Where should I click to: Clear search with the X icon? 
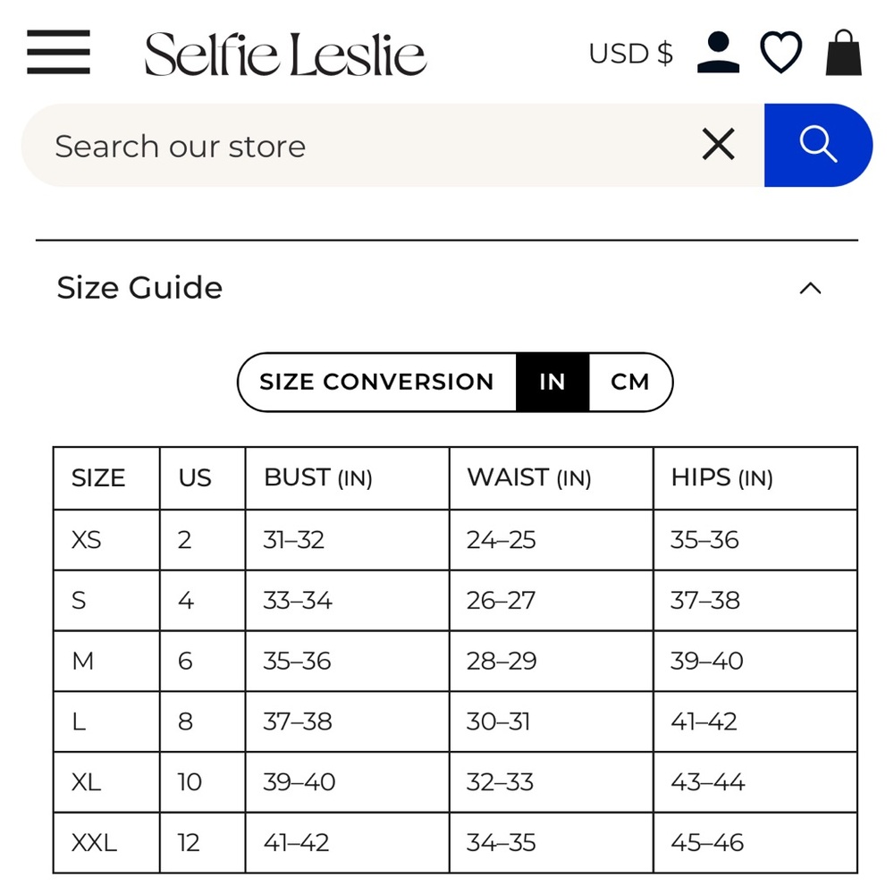718,144
